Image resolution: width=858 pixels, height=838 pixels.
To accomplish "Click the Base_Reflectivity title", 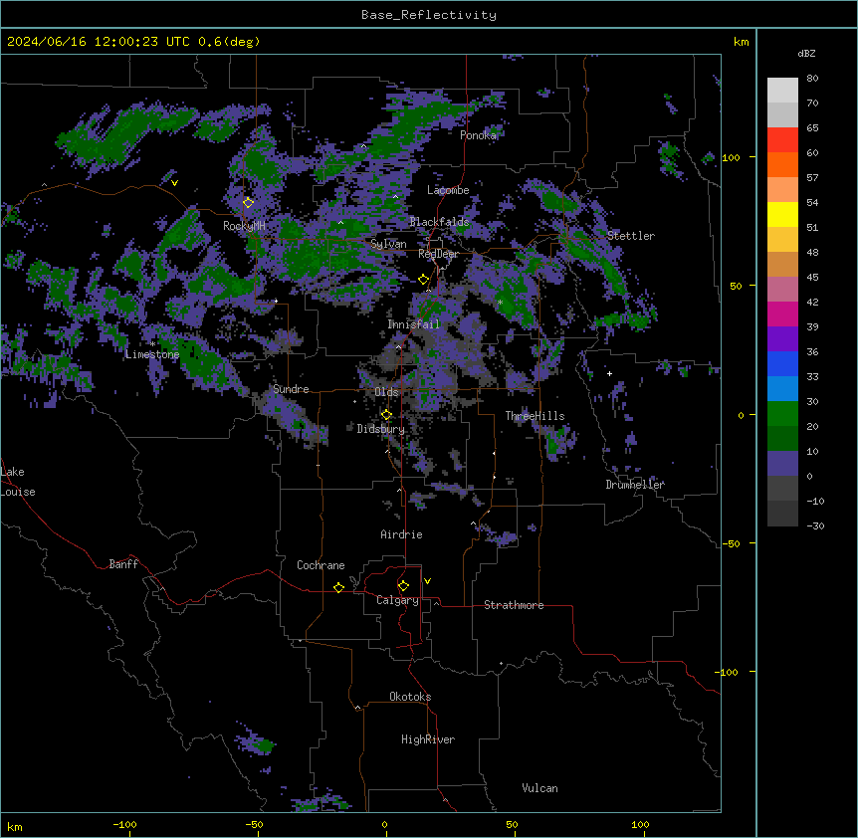I will (x=429, y=15).
